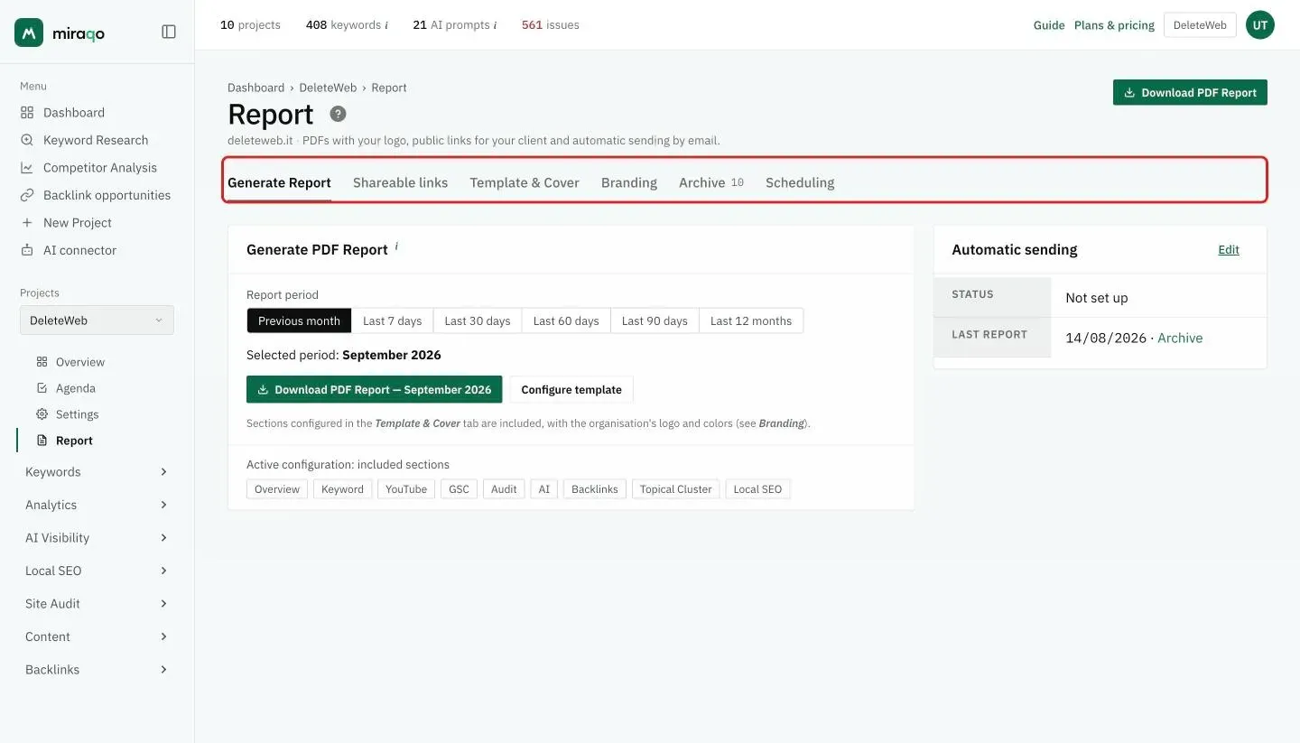Expand the AI Visibility sidebar section
This screenshot has height=743, width=1300.
(97, 538)
